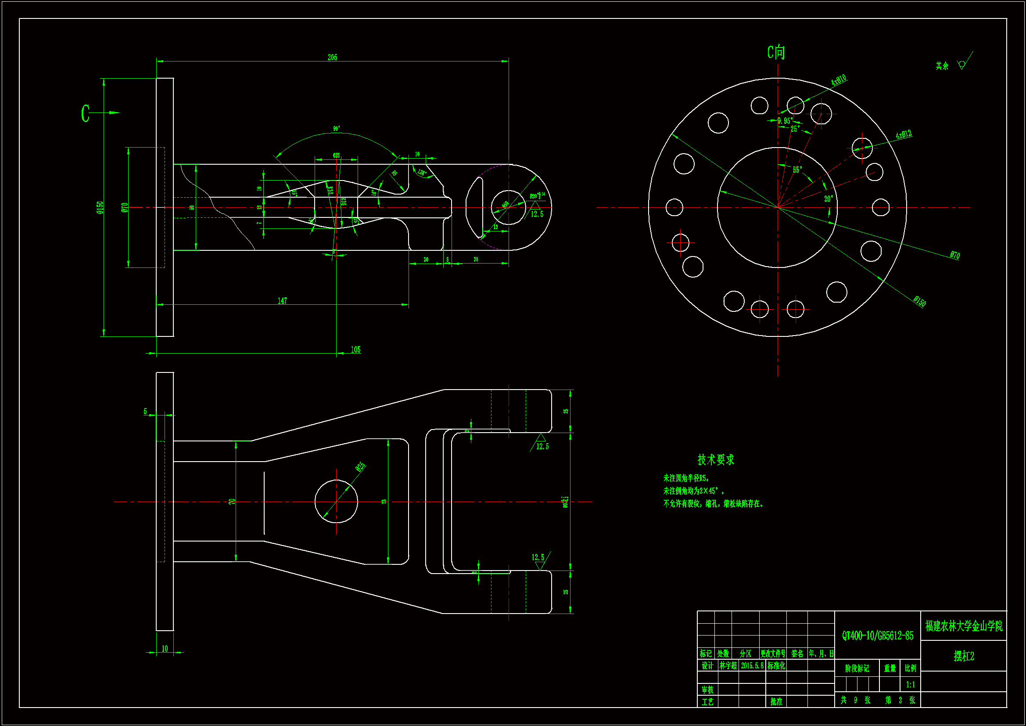Image resolution: width=1026 pixels, height=726 pixels.
Task: Select the 标准化 title block label
Action: point(776,666)
